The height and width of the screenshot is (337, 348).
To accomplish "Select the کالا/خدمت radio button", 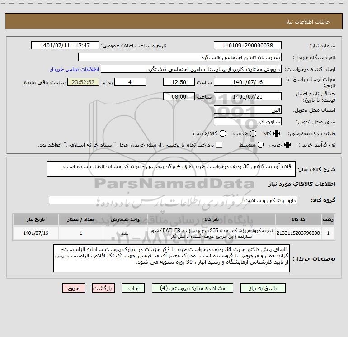I will [223, 133].
